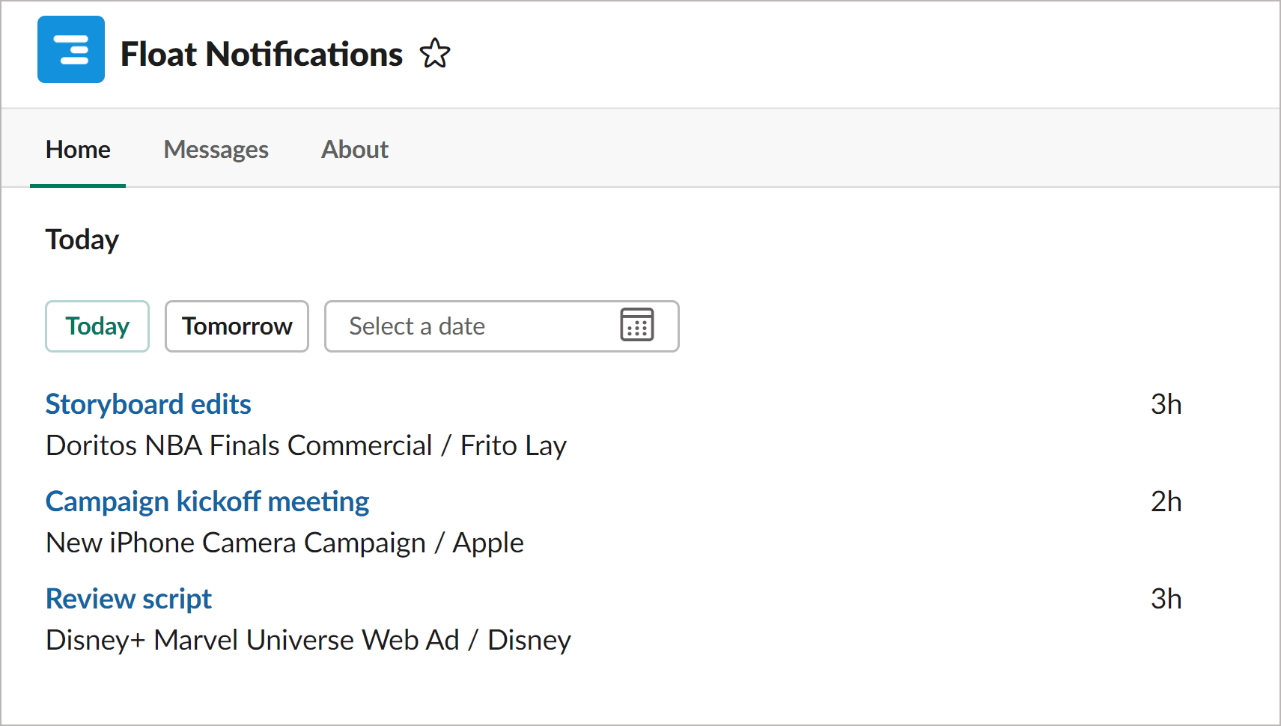1281x726 pixels.
Task: Open the calendar date picker icon
Action: (636, 326)
